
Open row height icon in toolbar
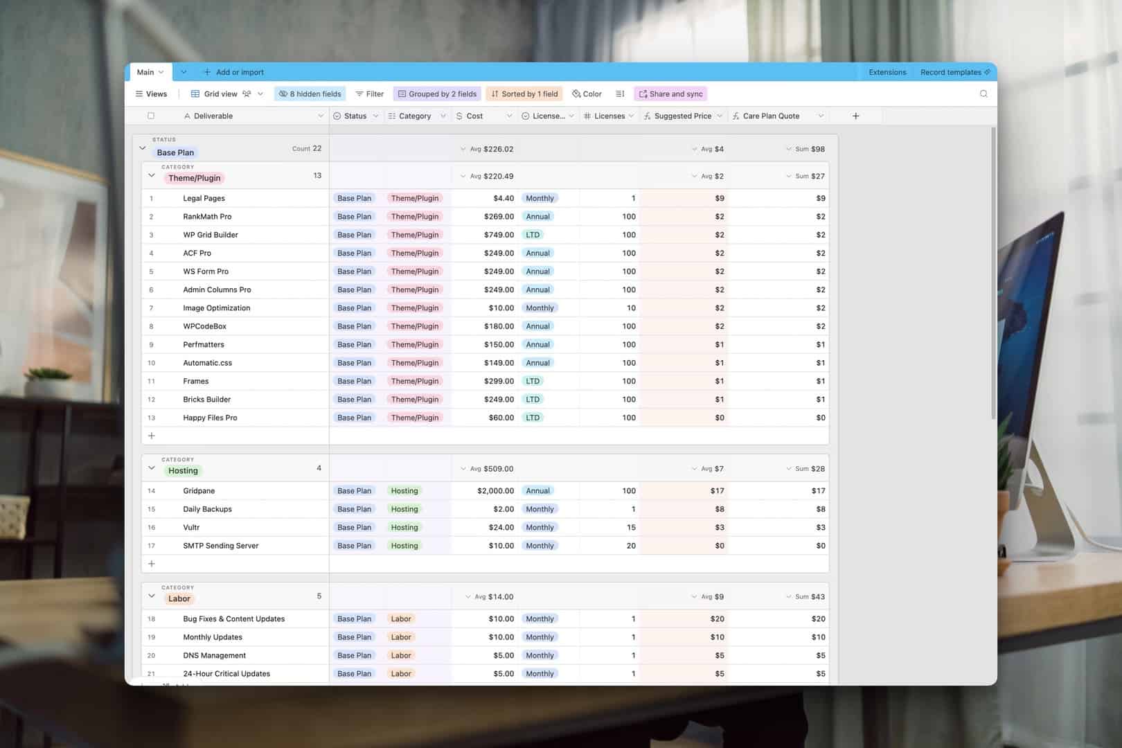click(620, 93)
